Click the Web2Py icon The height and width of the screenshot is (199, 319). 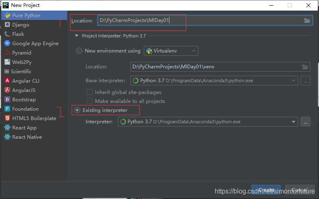tap(7, 62)
